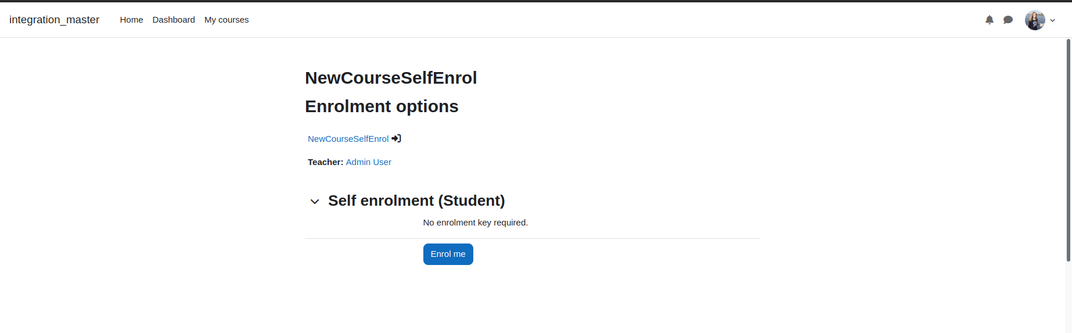This screenshot has width=1072, height=333.
Task: Open My courses in navigation
Action: coord(226,20)
